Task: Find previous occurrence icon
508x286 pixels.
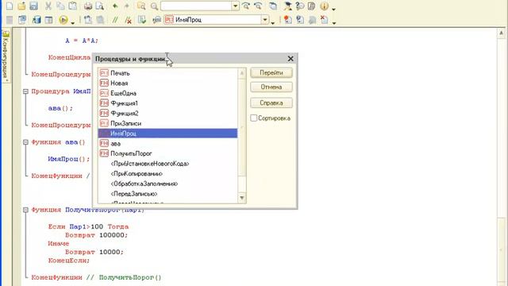Action: click(258, 6)
